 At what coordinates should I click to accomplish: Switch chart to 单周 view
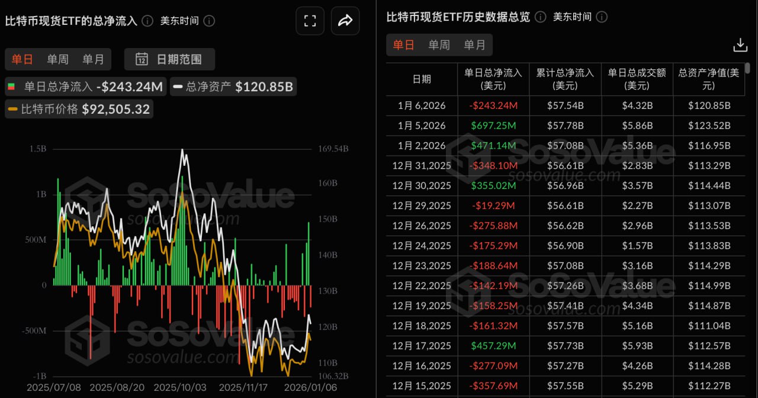click(x=57, y=59)
